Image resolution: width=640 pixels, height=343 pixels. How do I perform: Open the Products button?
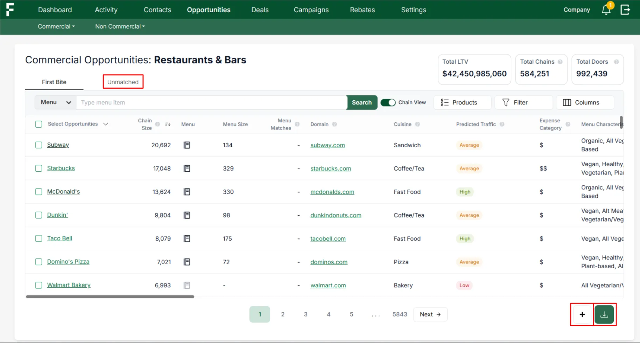point(462,102)
